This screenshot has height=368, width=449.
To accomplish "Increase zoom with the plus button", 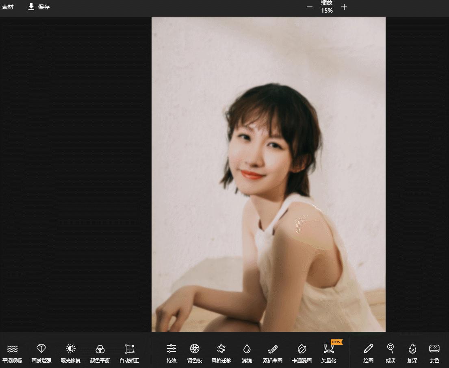I will click(x=344, y=7).
